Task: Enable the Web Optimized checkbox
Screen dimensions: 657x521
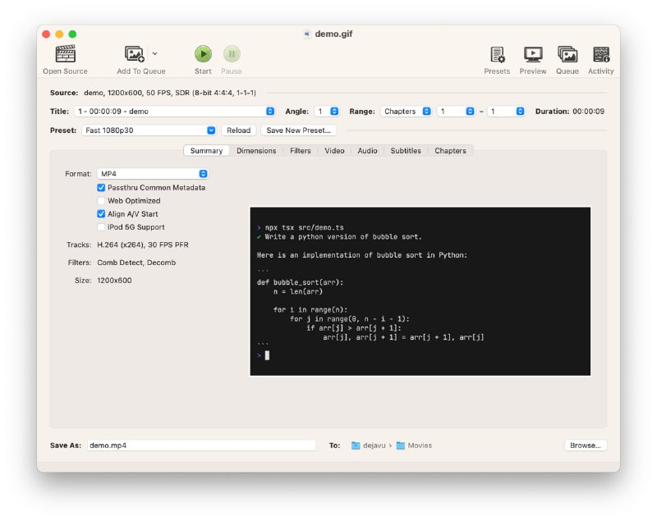Action: point(101,201)
